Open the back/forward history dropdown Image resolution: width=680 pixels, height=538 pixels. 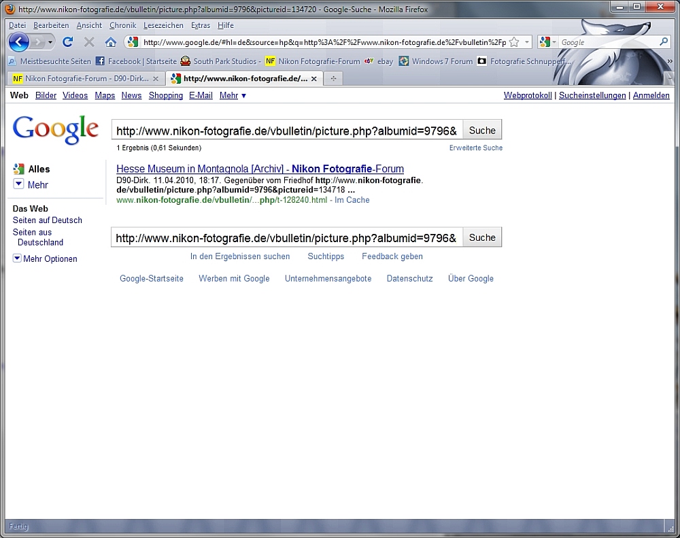click(50, 42)
